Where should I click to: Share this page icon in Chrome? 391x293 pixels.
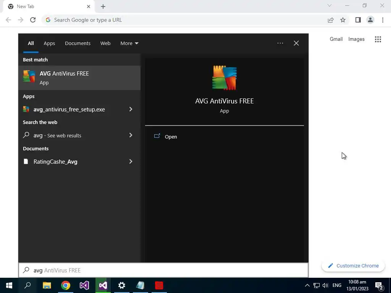click(331, 20)
